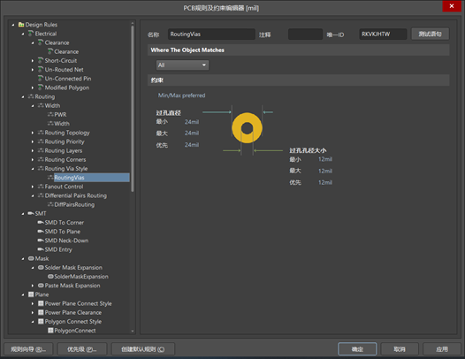Screen dimensions: 465x359
Task: Click the RoutingVias name input field
Action: pos(211,34)
